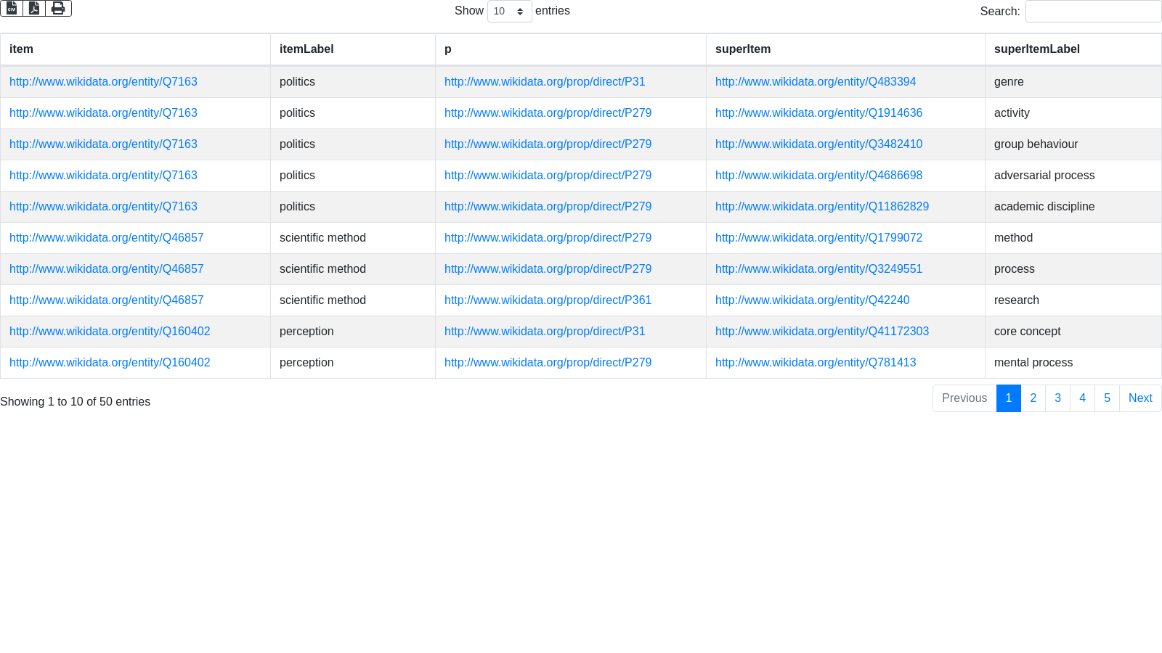
Task: Jump to page 5 of results
Action: 1107,398
